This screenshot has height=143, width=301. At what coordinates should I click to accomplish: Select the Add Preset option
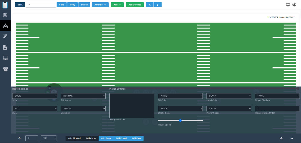click(x=121, y=138)
